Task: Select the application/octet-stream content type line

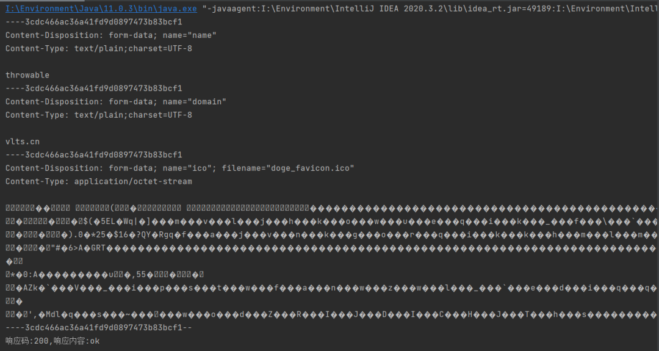Action: point(99,181)
